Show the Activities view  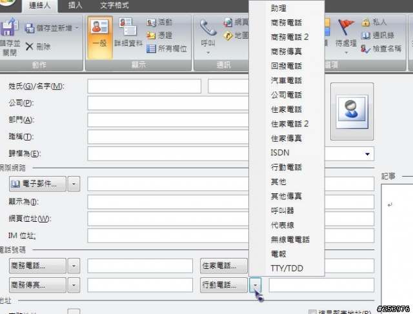click(159, 22)
